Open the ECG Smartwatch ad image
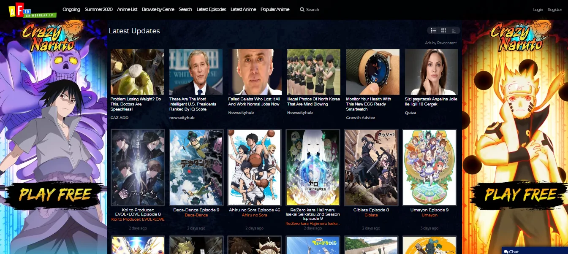The width and height of the screenshot is (568, 254). pyautogui.click(x=373, y=72)
